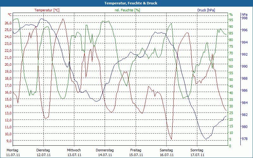
Task: Click the 'Samstag' day label
Action: (x=166, y=150)
